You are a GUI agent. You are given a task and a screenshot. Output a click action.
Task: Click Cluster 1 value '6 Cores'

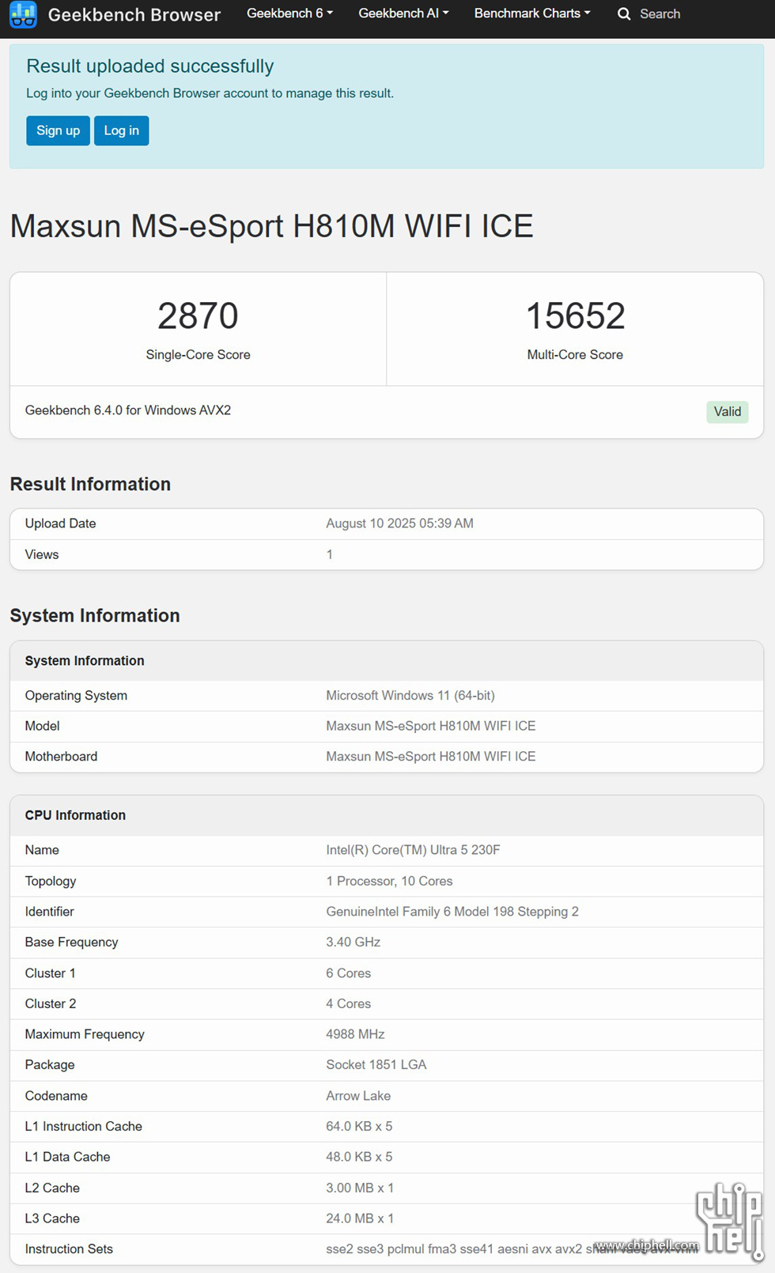(x=348, y=973)
